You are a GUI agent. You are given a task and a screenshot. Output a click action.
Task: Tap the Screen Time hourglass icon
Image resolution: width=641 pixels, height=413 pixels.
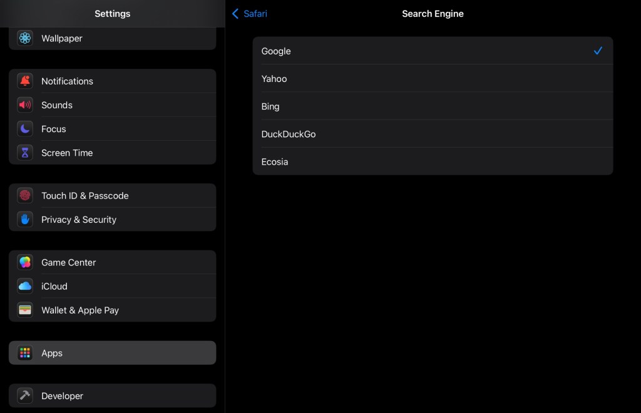(x=25, y=153)
